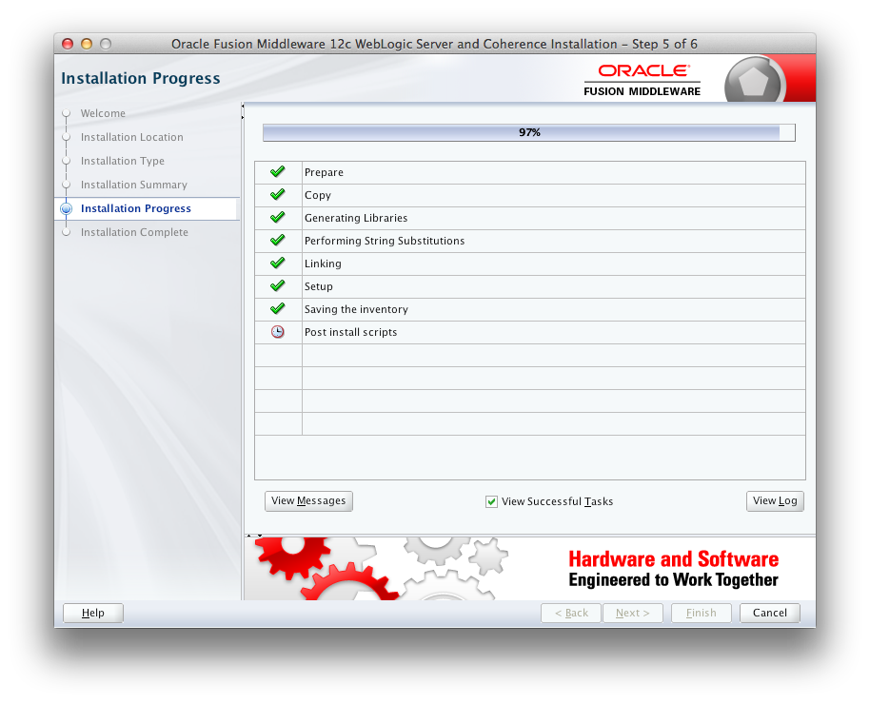Click the 97% progress bar
This screenshot has width=870, height=703.
(529, 132)
